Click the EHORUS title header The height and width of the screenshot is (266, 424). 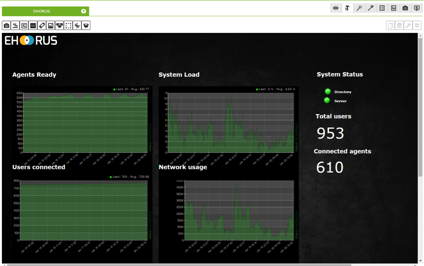(x=42, y=11)
